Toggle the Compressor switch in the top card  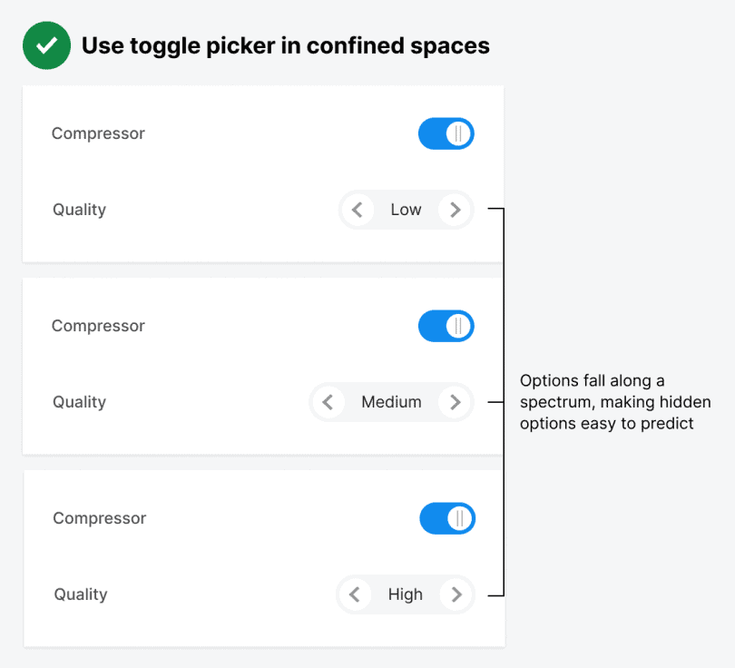(446, 134)
